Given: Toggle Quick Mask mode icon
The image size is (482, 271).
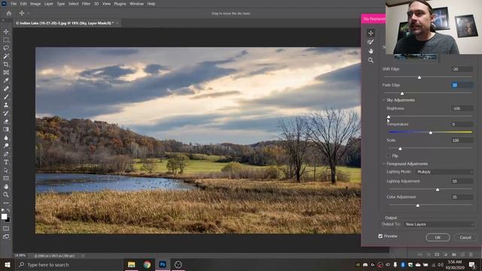Looking at the screenshot, I should coord(6,228).
